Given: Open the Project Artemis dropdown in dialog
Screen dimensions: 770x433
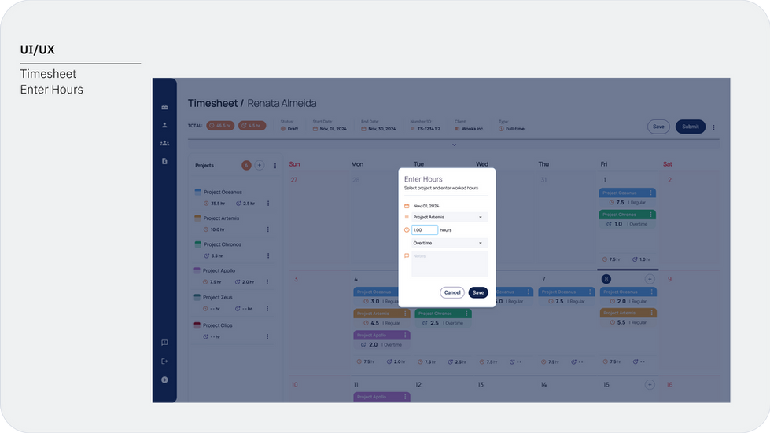Looking at the screenshot, I should [x=449, y=217].
